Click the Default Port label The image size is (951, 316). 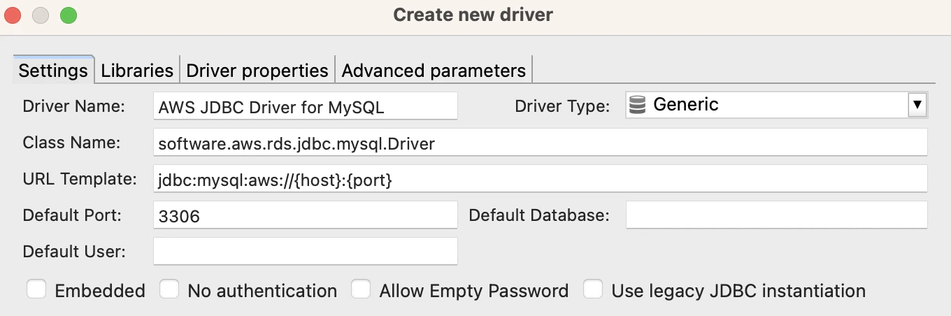72,215
